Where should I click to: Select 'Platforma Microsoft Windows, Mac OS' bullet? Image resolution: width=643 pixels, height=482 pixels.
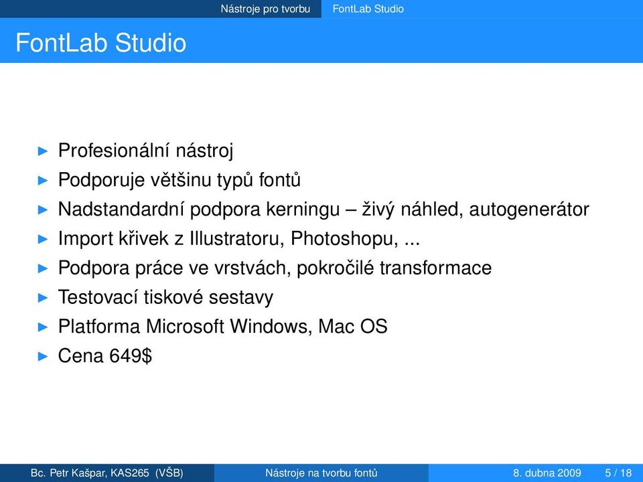coord(222,327)
